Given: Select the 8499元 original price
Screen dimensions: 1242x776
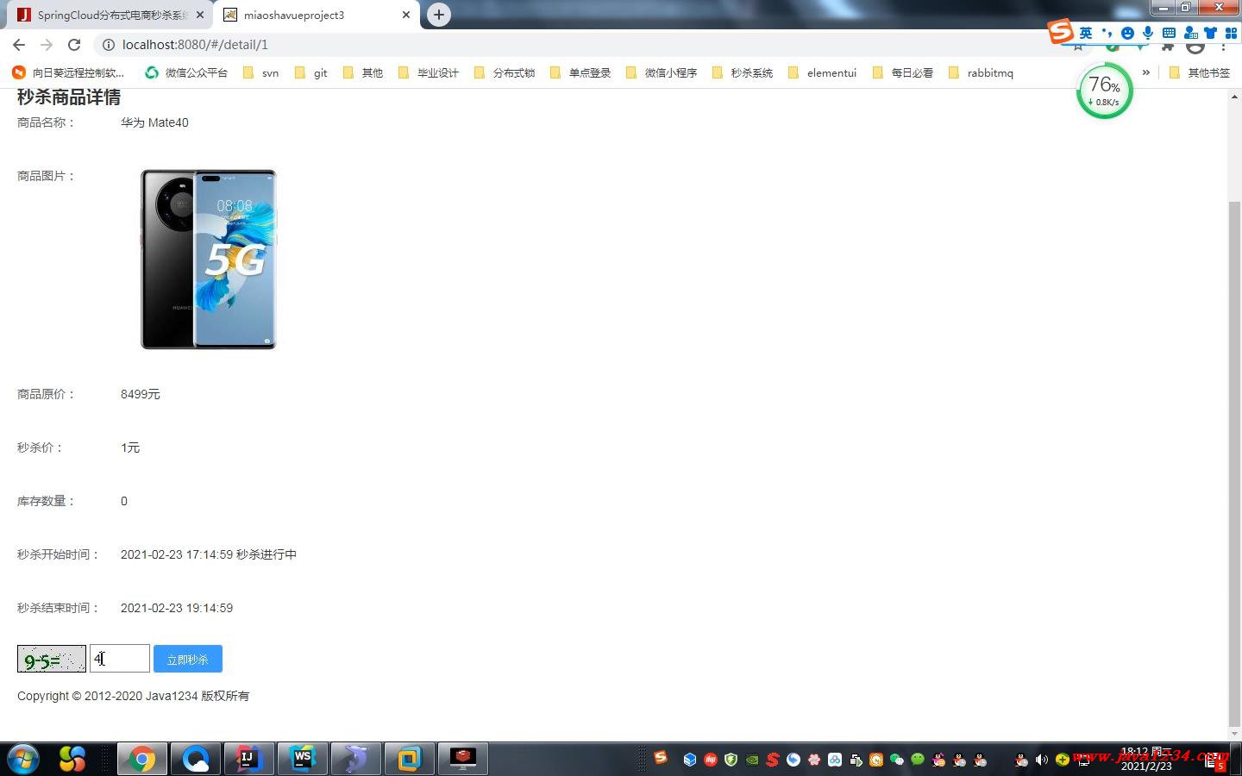Looking at the screenshot, I should pyautogui.click(x=141, y=394).
